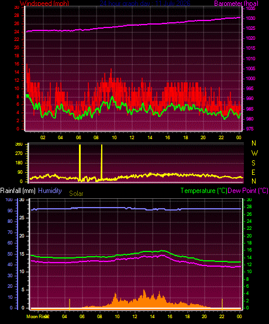Select the "Dew Point (°C)" legend label
This screenshot has width=269, height=324.
pyautogui.click(x=248, y=191)
